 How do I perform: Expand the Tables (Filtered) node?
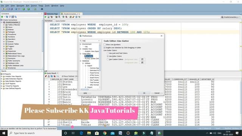(4, 25)
